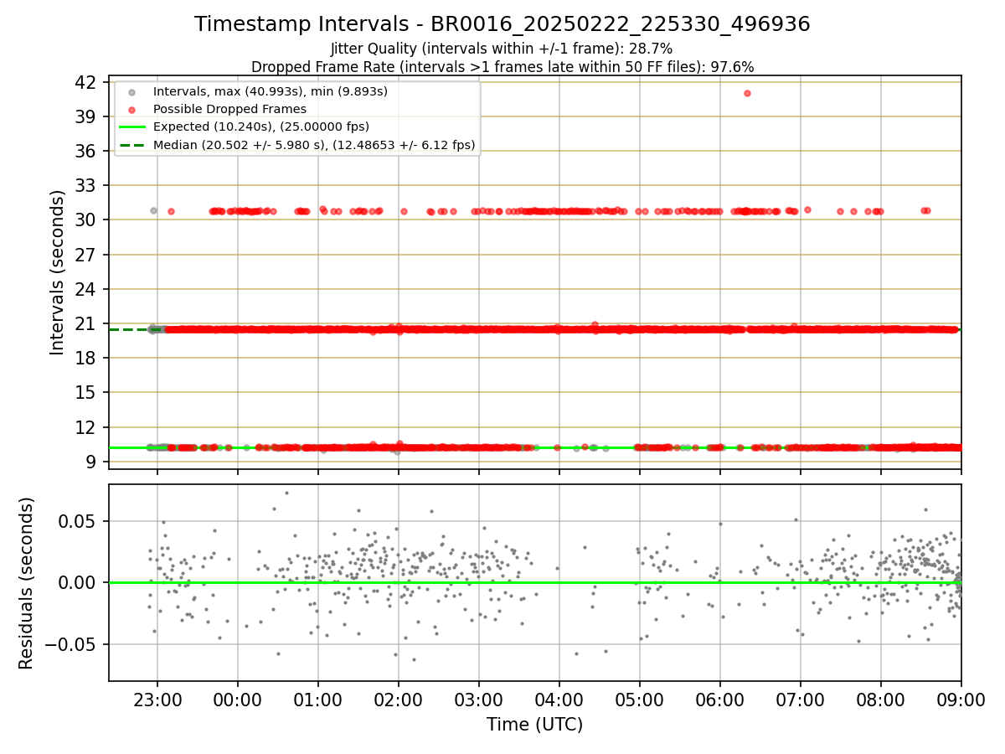The width and height of the screenshot is (1005, 754).
Task: Click the 06:00 x-axis tick label
Action: click(720, 699)
